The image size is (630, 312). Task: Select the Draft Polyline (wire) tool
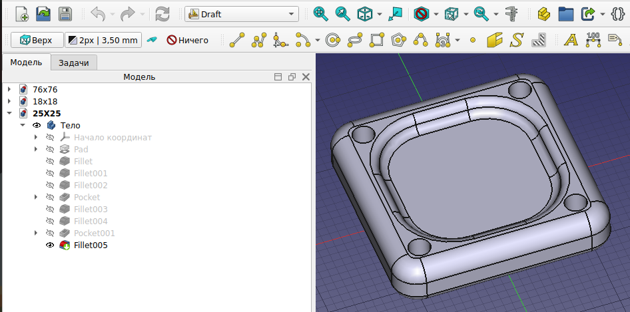(x=259, y=40)
